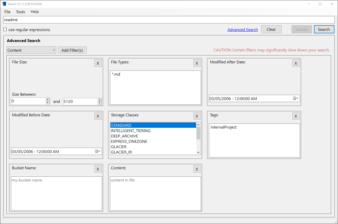The image size is (338, 224).
Task: Select DEEP_ARCHIVE storage class
Action: click(153, 136)
